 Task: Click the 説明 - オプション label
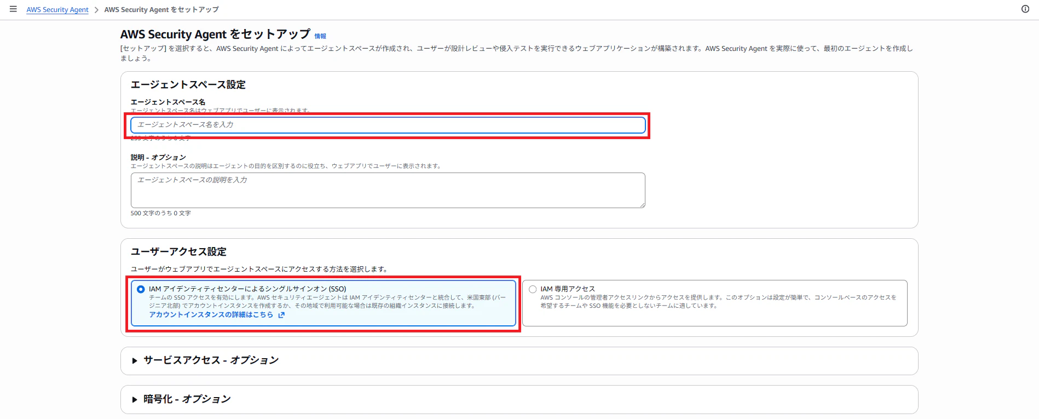click(x=158, y=157)
